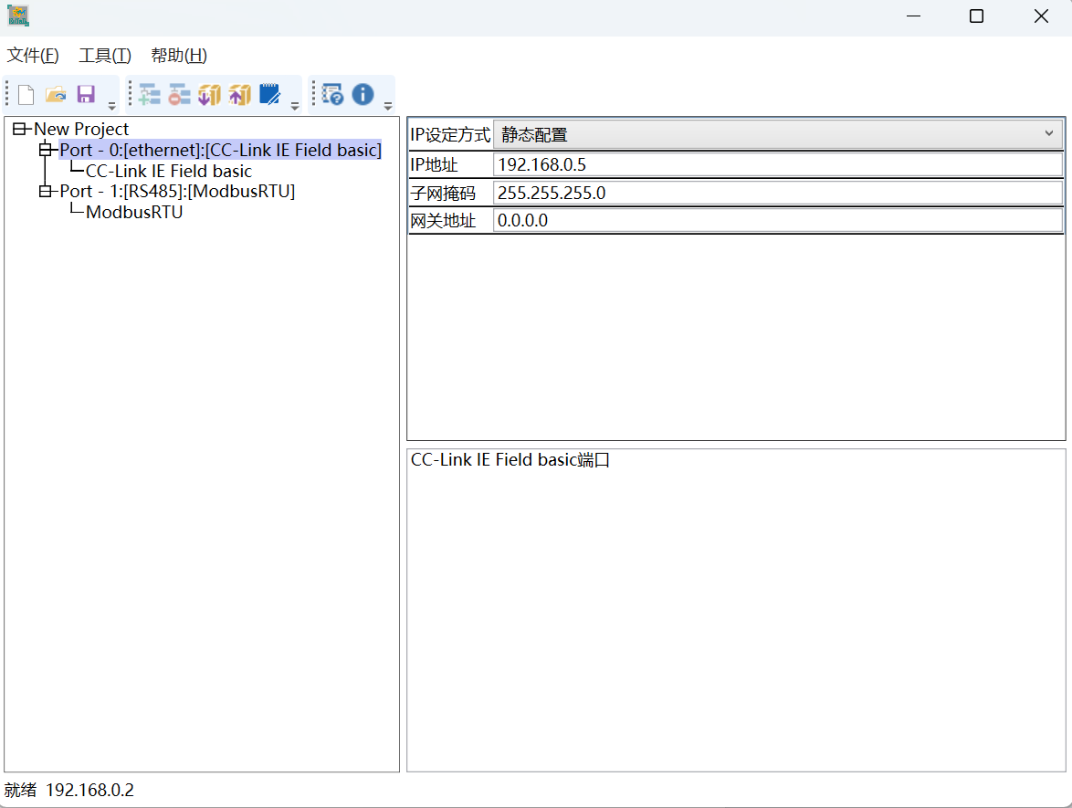Open the 帮助(H) menu
Screen dimensions: 1072x808
tap(179, 56)
